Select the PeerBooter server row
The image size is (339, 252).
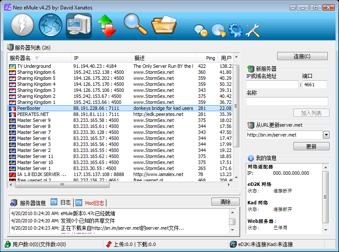[120, 108]
